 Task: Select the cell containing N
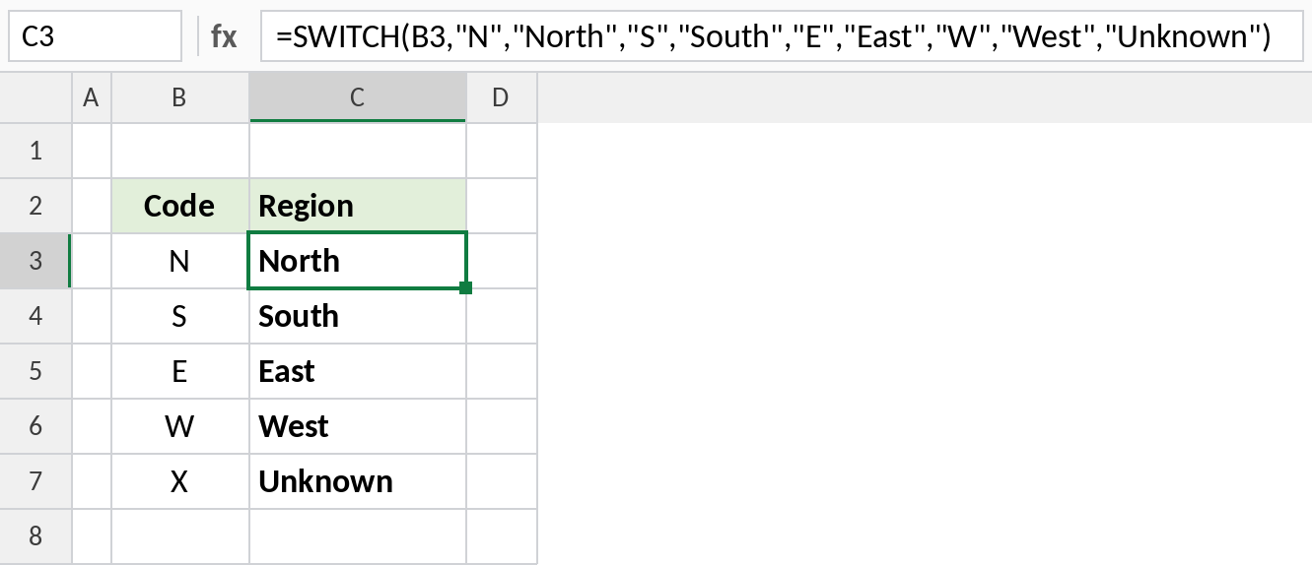179,261
